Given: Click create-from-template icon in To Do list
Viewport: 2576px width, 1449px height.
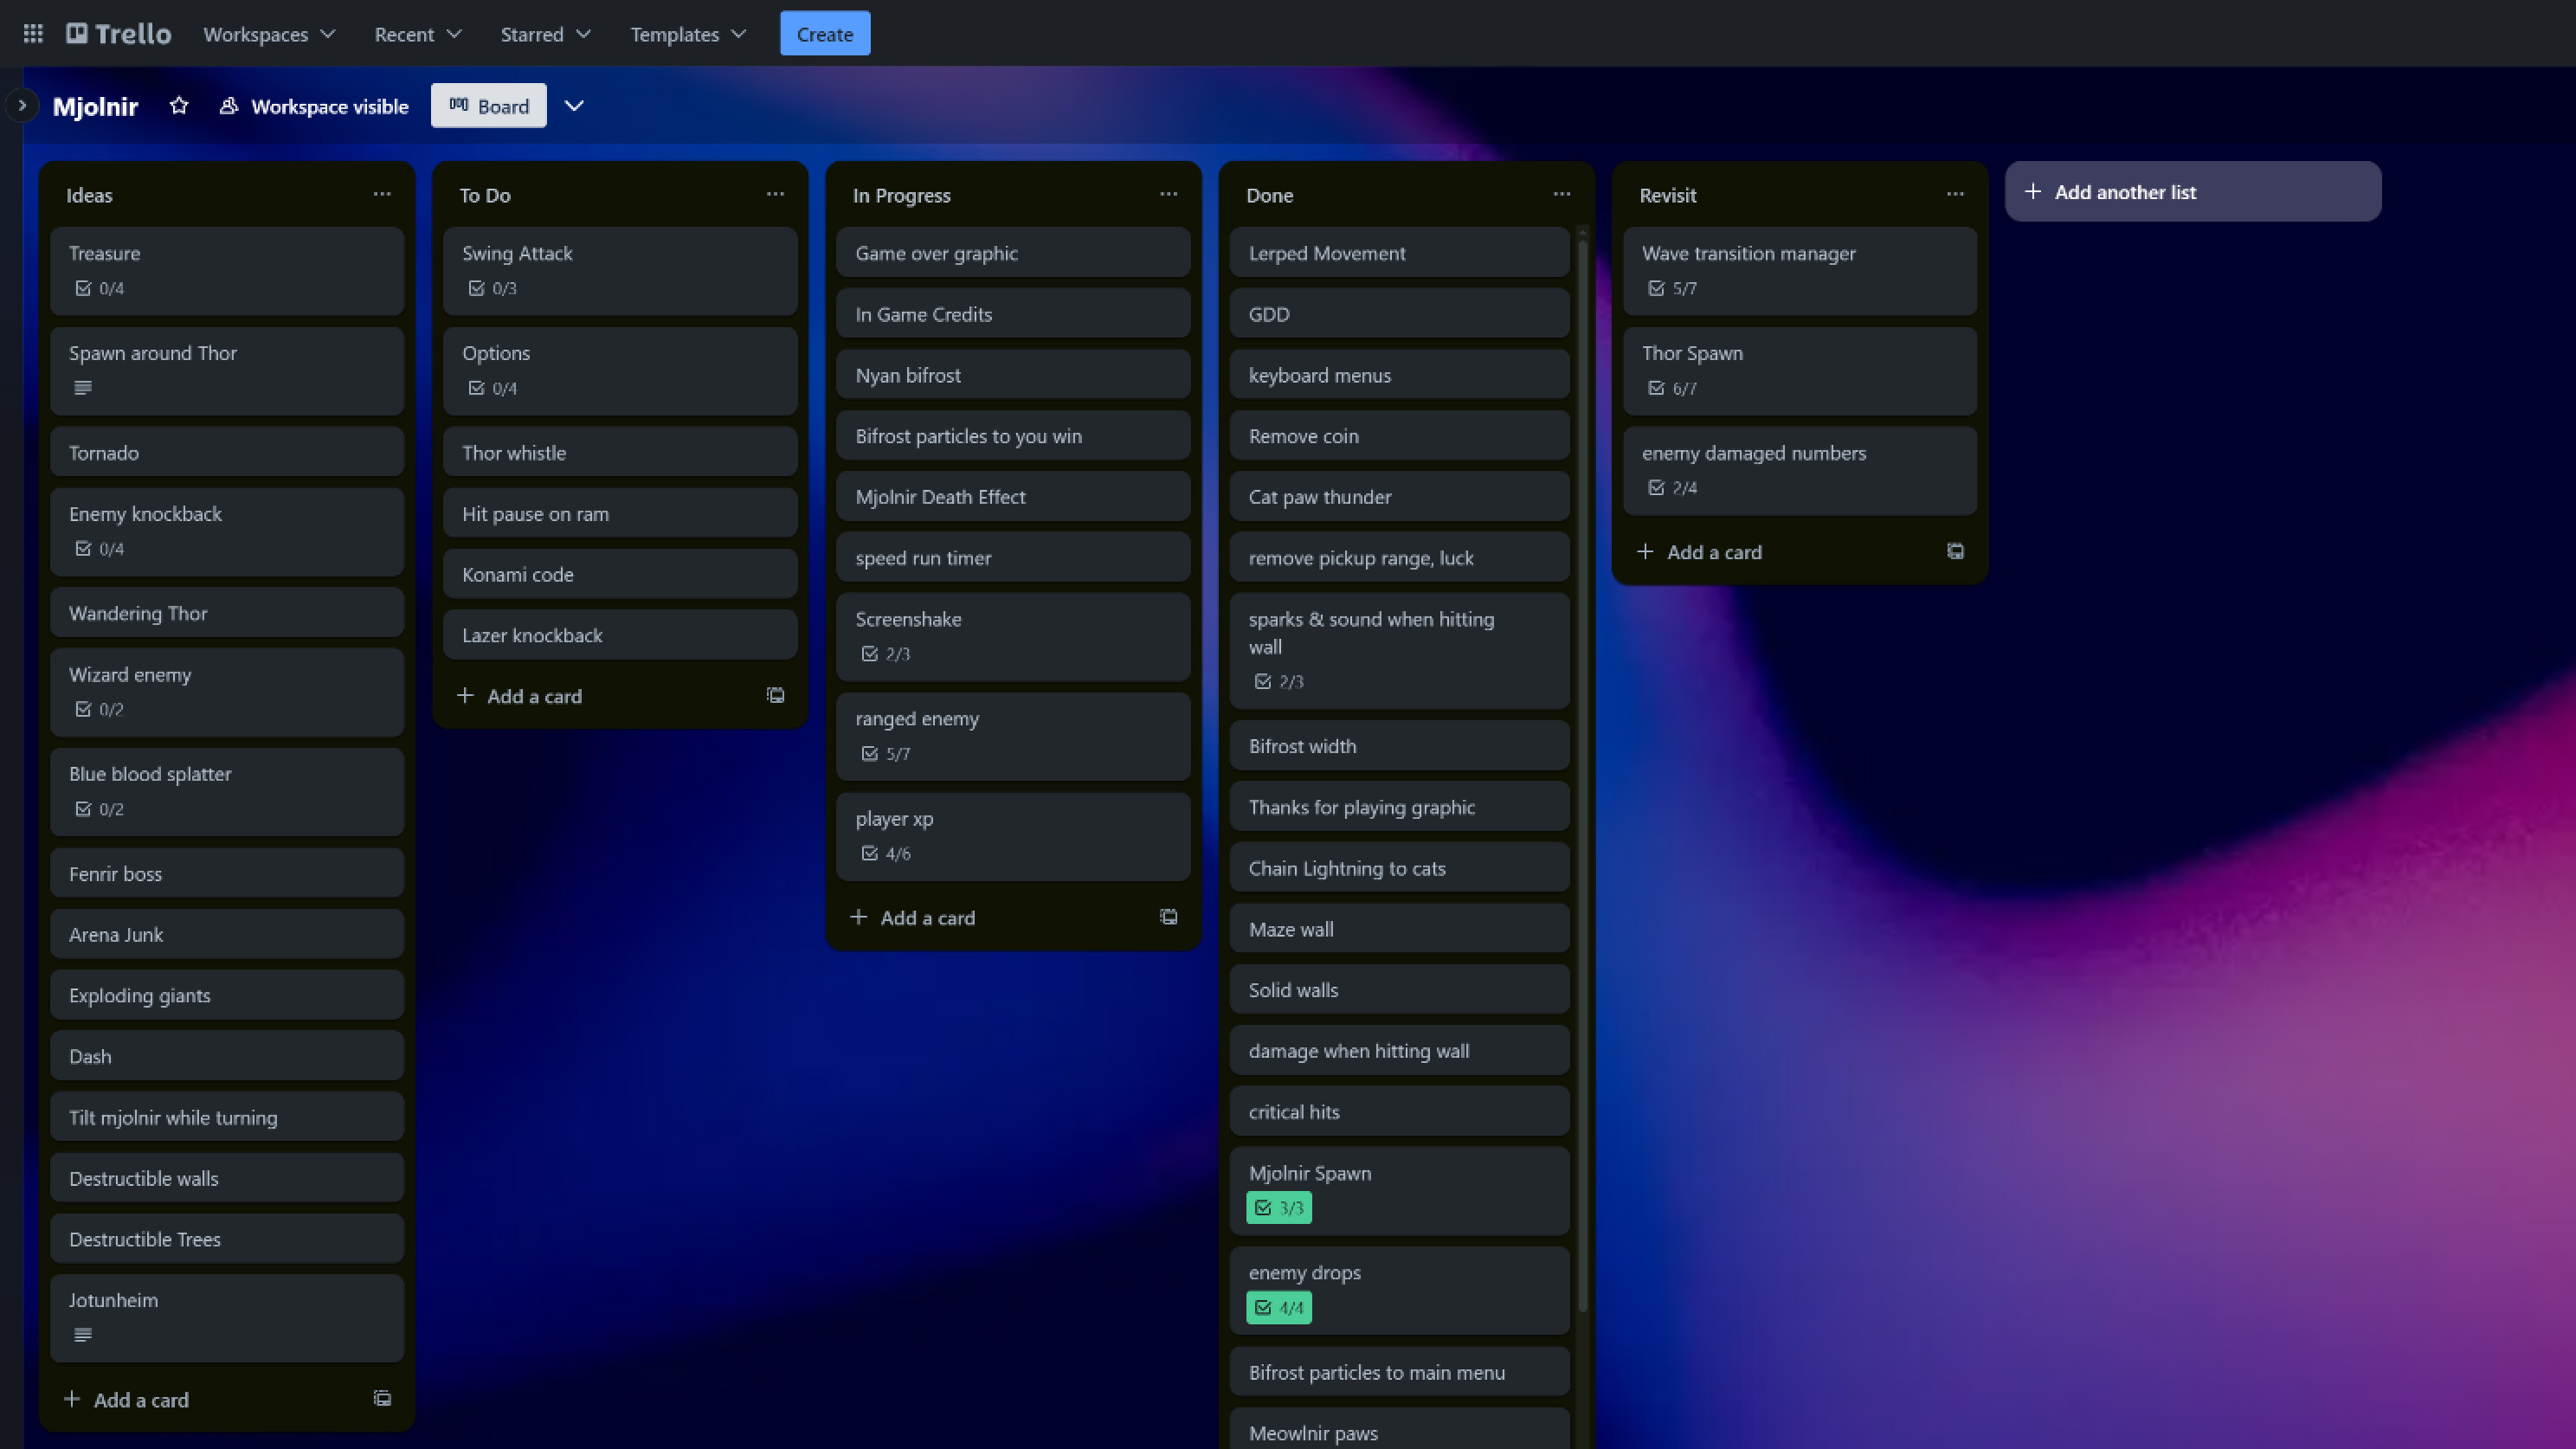Looking at the screenshot, I should pos(775,695).
